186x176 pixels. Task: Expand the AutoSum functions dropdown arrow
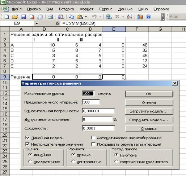[123, 17]
